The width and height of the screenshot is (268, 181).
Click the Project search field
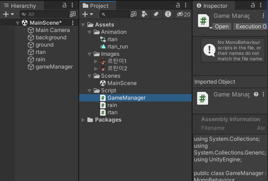[115, 14]
